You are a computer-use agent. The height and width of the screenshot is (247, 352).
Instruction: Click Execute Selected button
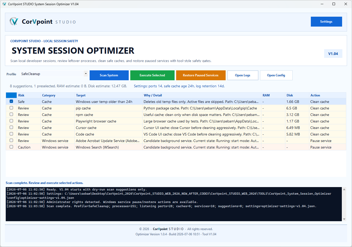click(x=152, y=75)
